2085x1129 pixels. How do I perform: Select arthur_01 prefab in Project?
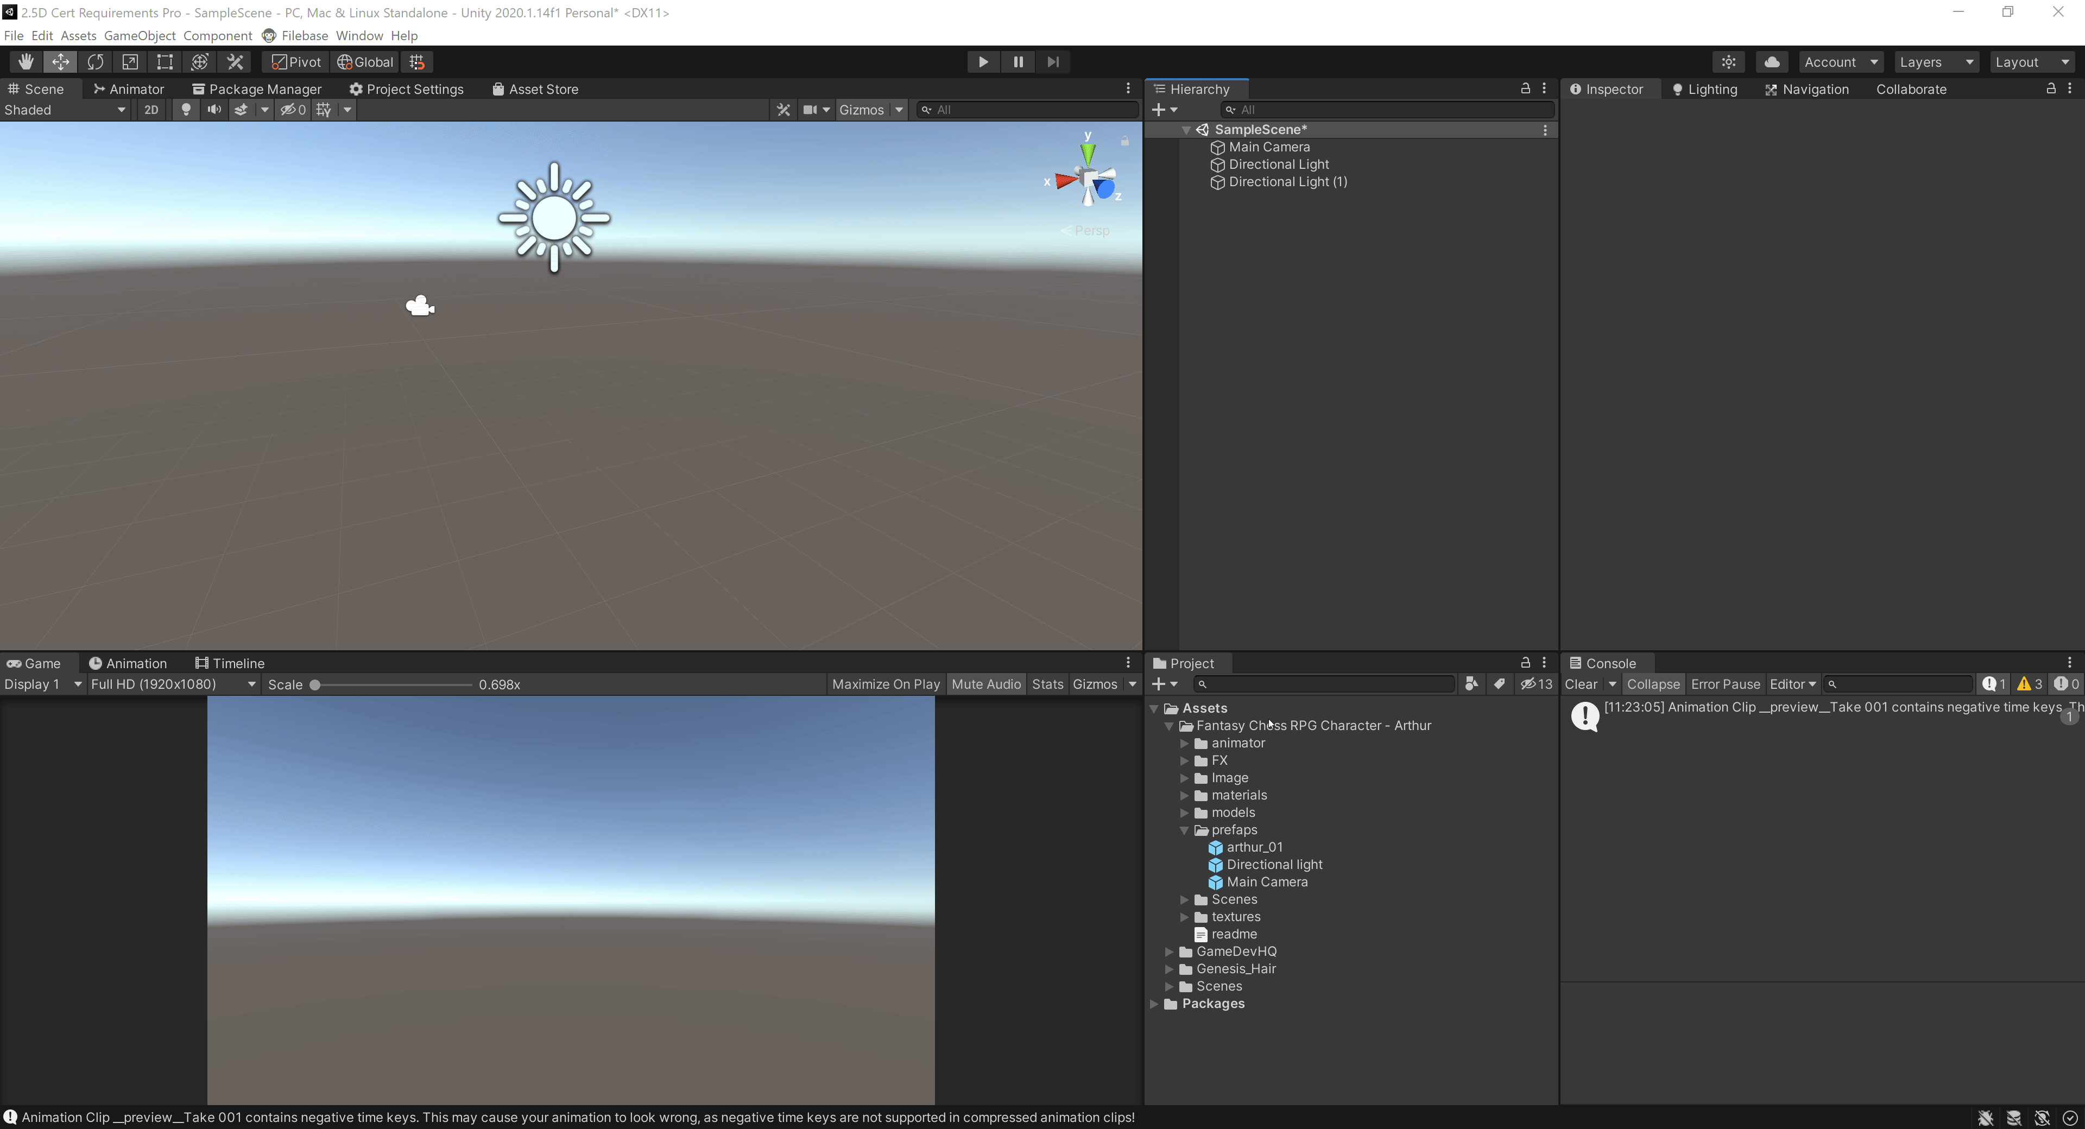[1254, 847]
